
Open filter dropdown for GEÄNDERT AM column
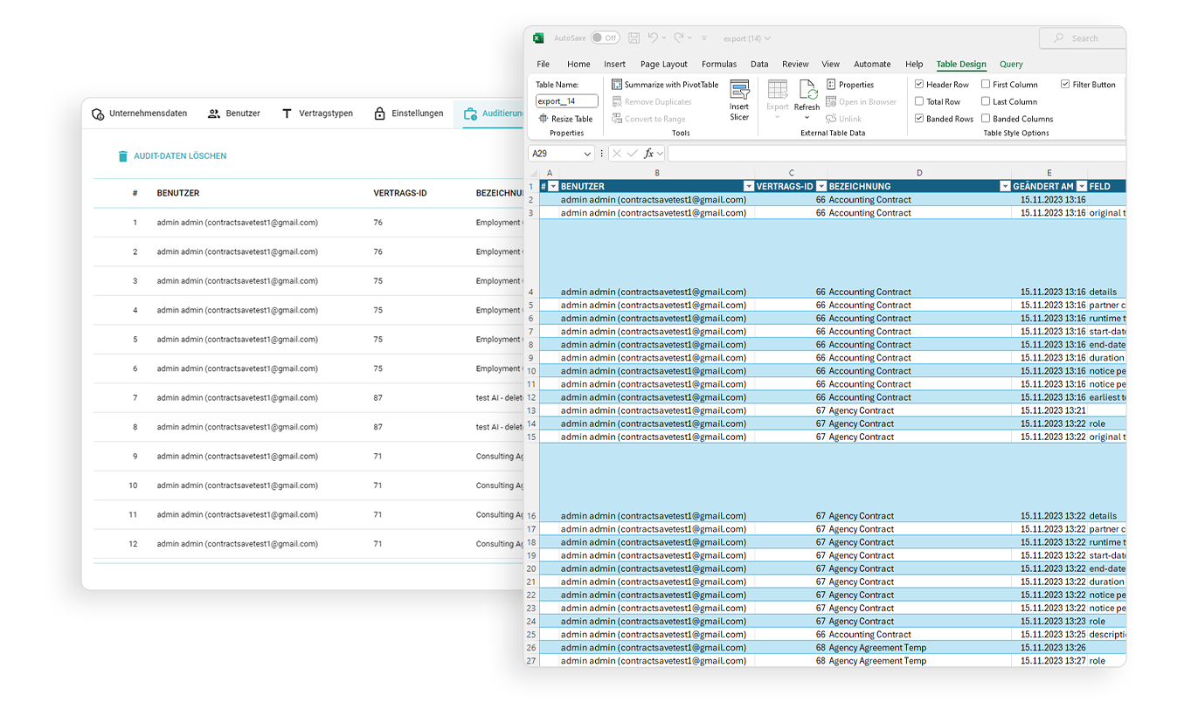pyautogui.click(x=1082, y=186)
